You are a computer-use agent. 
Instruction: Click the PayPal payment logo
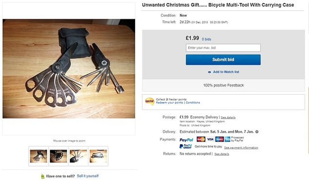pyautogui.click(x=186, y=140)
